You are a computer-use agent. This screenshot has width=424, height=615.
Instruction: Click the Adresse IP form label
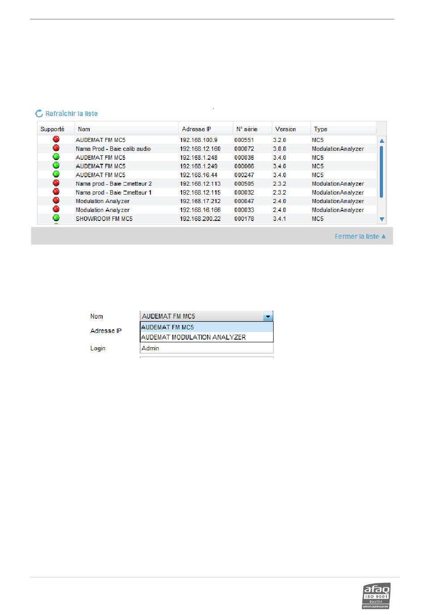point(106,331)
